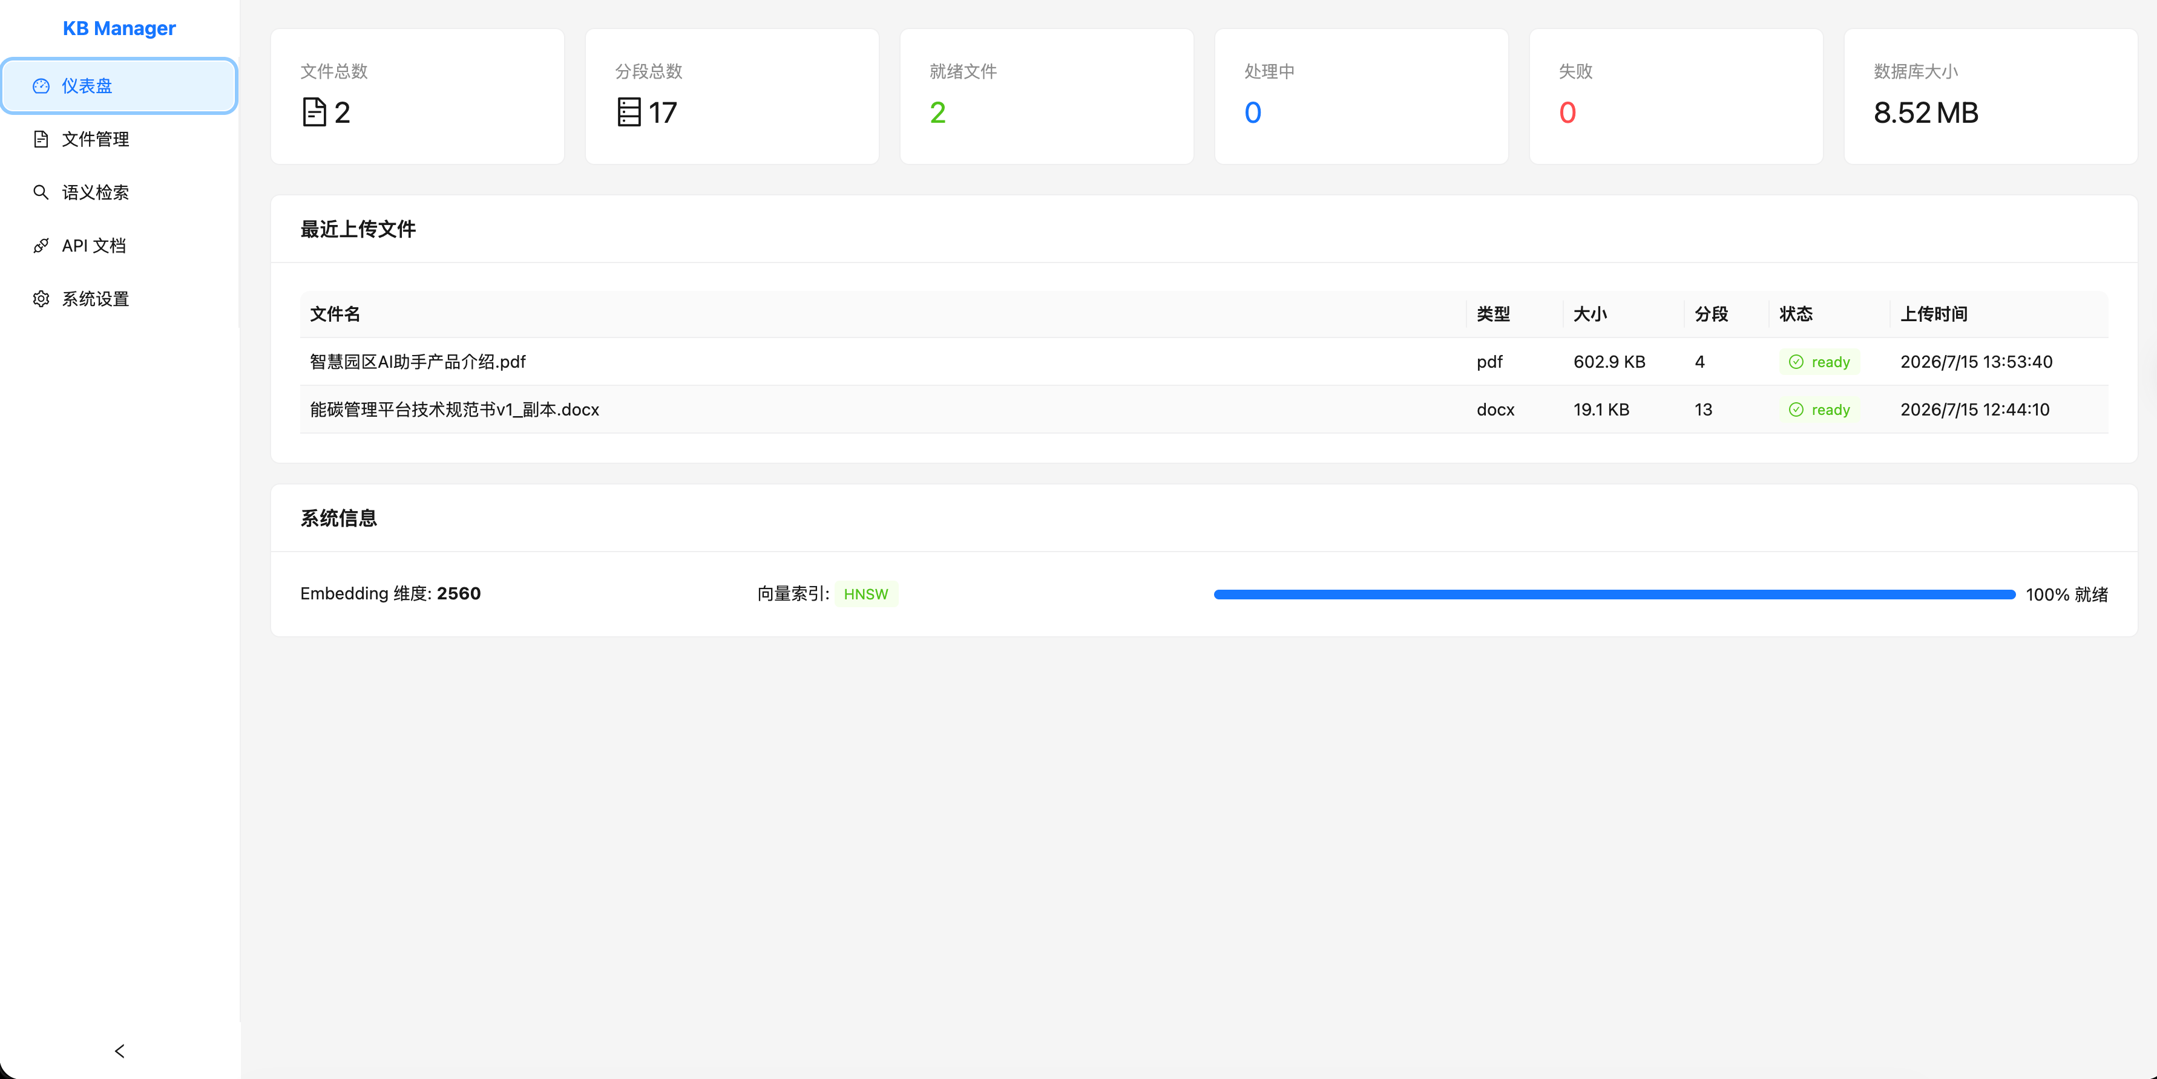Click the 失败 count value
The height and width of the screenshot is (1079, 2157).
pyautogui.click(x=1568, y=112)
